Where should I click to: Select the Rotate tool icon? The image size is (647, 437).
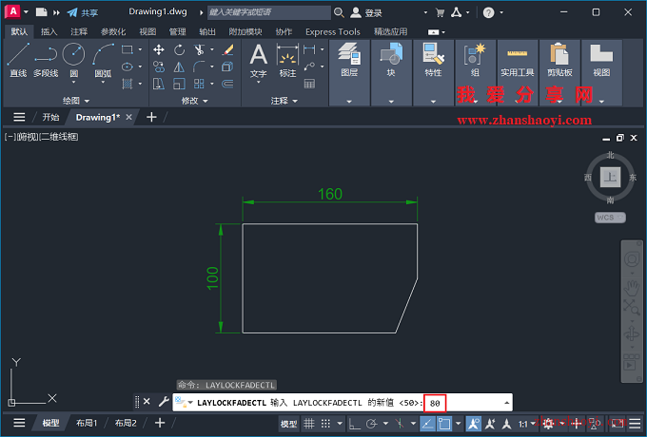pos(179,49)
